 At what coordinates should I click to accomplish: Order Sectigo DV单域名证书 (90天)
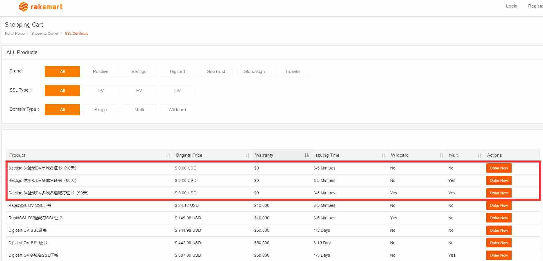[x=499, y=168]
